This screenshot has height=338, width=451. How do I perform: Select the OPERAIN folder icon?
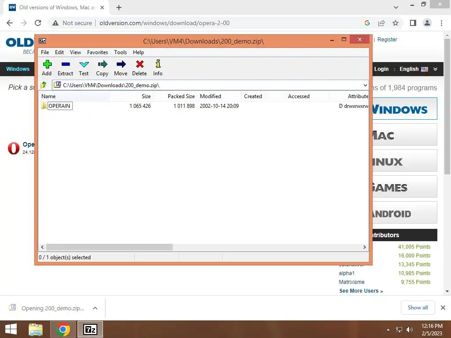tap(44, 106)
